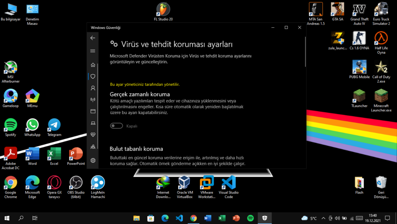397x224 pixels.
Task: Select the Word desktop shortcut
Action: [x=32, y=156]
